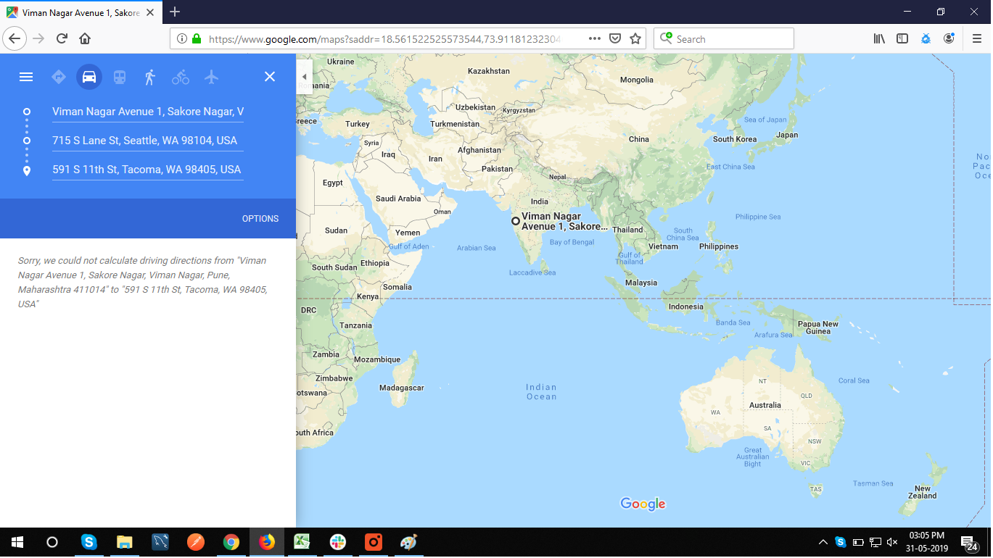Click the google.com maps URL address bar

(x=384, y=39)
